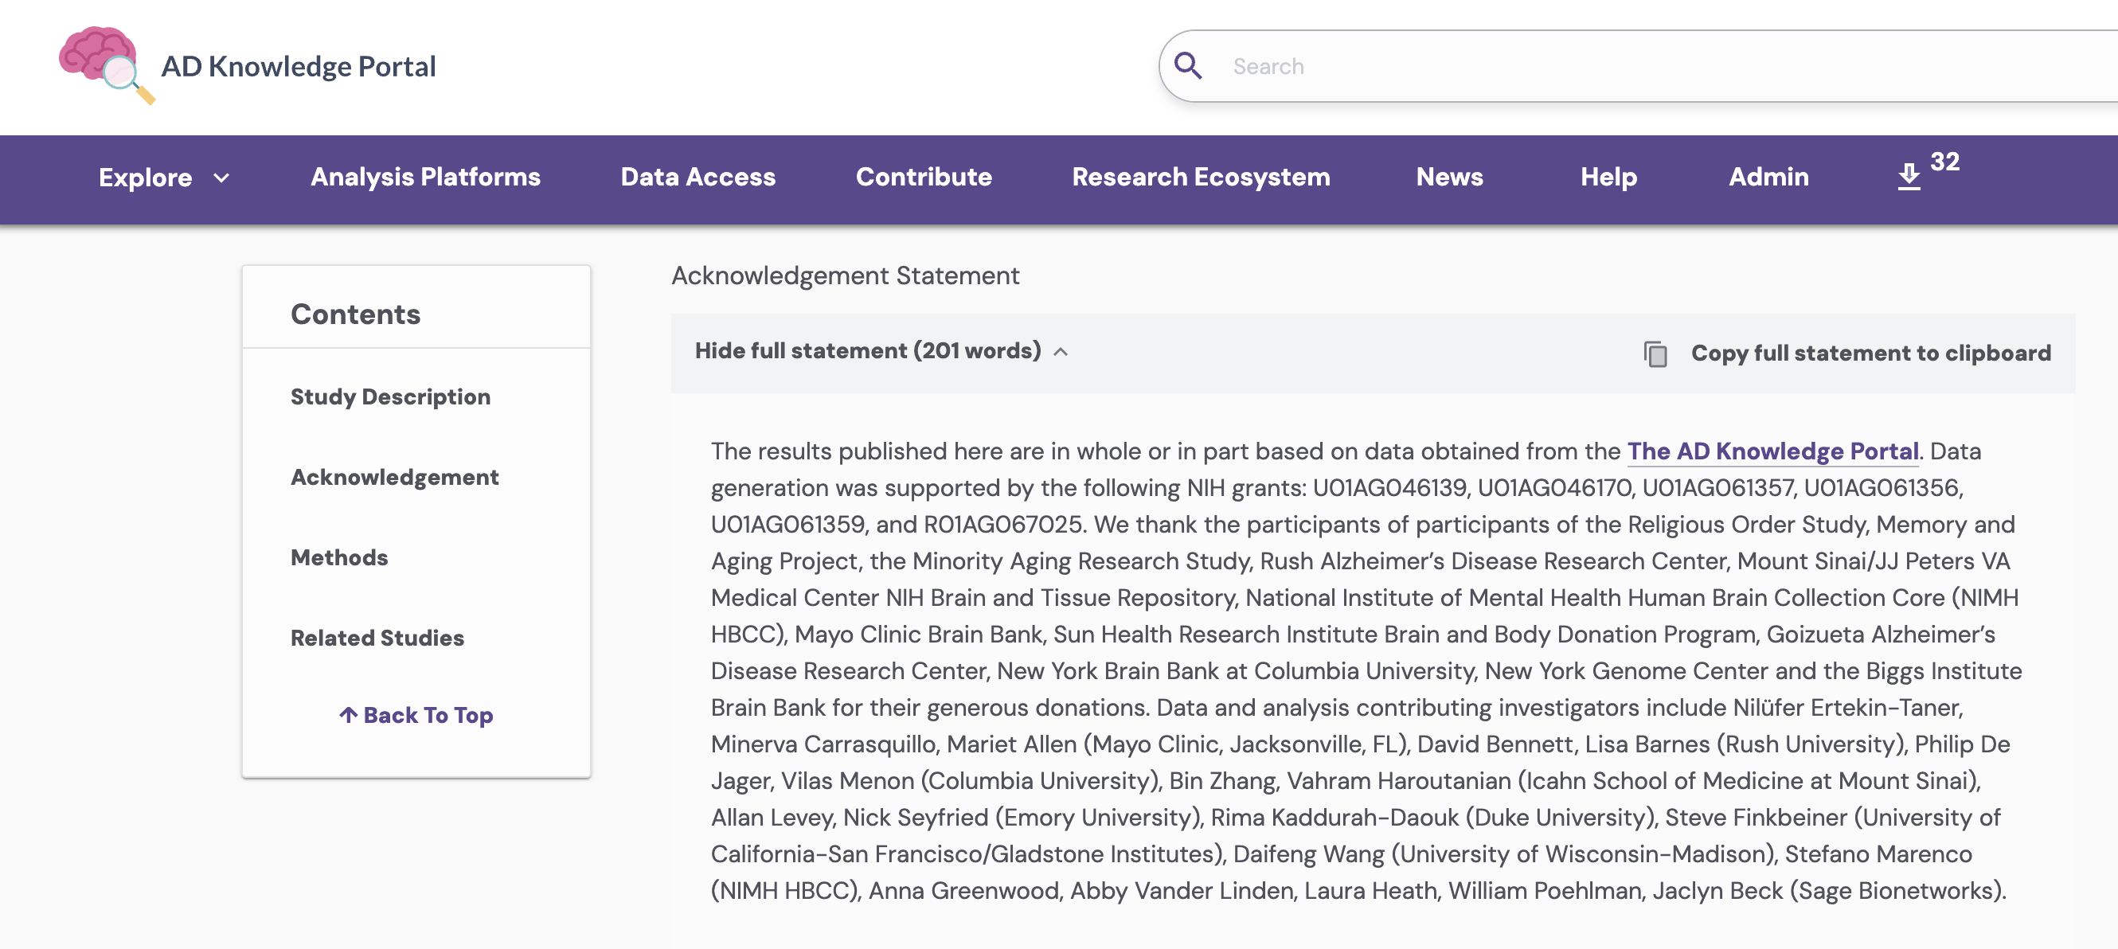
Task: Expand the Explore menu chevron
Action: point(221,178)
